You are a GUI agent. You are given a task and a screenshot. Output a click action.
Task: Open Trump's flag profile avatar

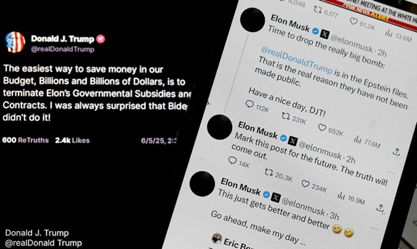pos(15,42)
